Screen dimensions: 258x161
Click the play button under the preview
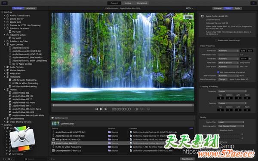click(x=101, y=109)
